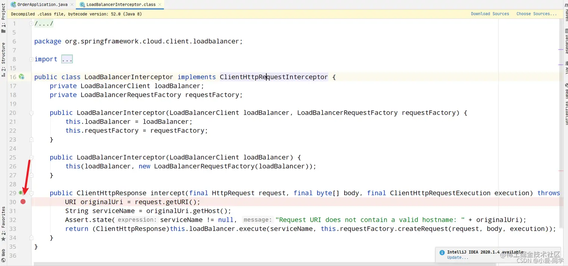Click originalUri.getHost() on line 31
This screenshot has height=266, width=568.
coord(187,211)
